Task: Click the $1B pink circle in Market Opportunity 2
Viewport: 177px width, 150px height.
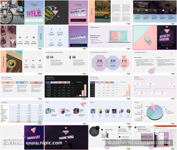Action: pos(124,63)
